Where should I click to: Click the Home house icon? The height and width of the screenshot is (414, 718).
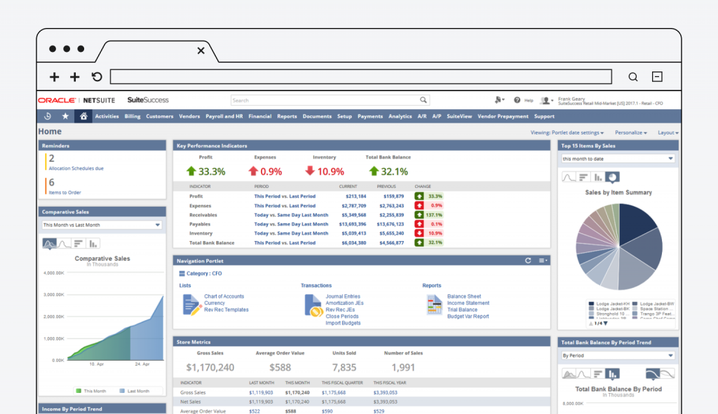83,116
